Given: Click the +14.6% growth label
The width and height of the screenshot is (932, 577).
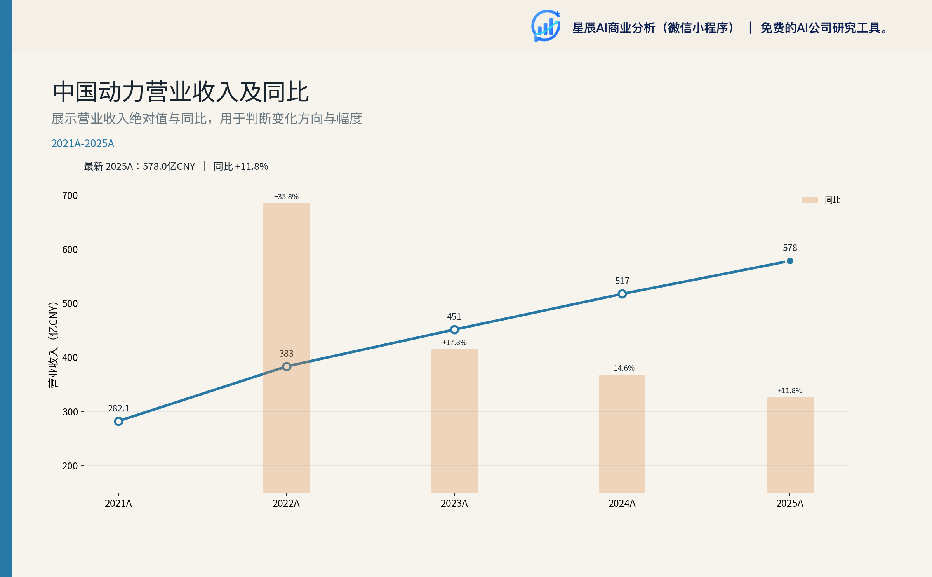Looking at the screenshot, I should coord(622,368).
